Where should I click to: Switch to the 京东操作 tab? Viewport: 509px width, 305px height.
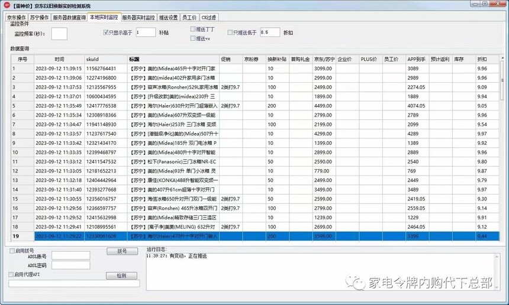pos(17,18)
